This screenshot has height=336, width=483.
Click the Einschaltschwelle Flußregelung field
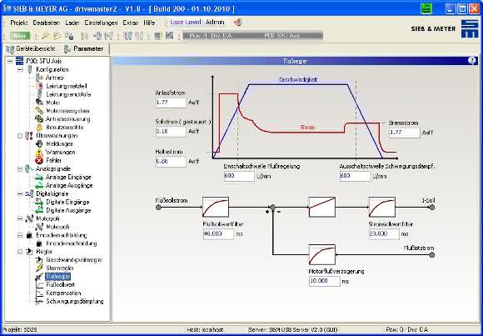coord(239,176)
